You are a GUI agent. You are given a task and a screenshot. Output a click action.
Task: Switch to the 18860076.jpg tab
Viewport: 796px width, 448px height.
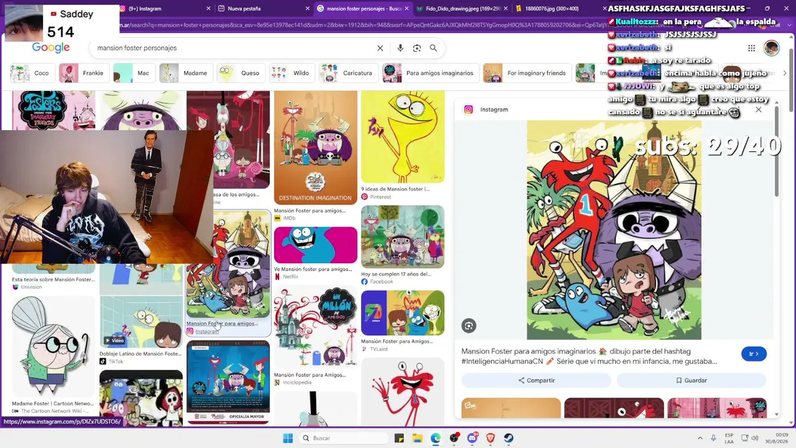click(553, 9)
